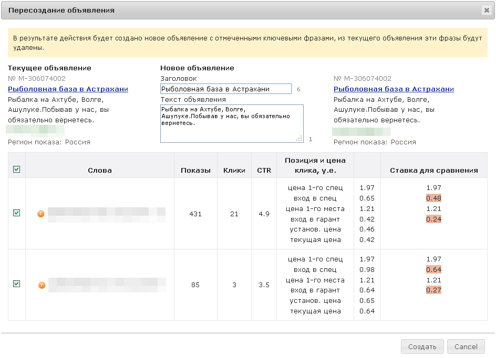Focus the Заголовок input field
Image resolution: width=496 pixels, height=358 pixels.
point(225,89)
